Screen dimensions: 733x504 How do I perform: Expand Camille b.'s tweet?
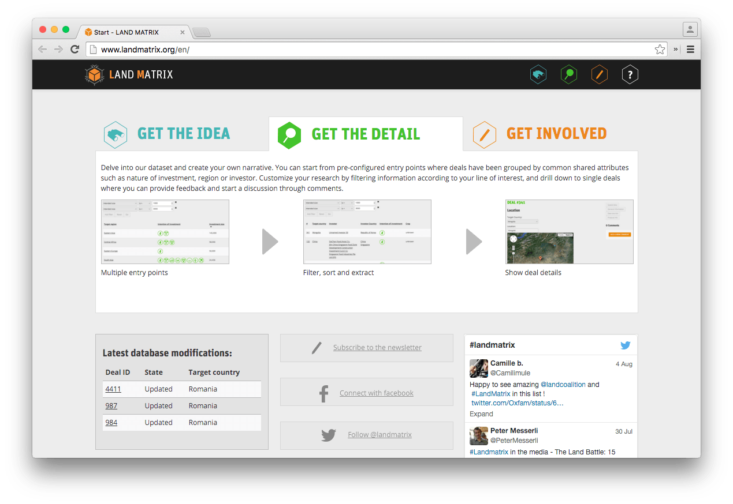coord(481,414)
